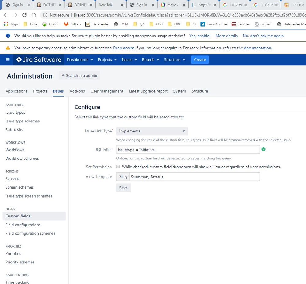This screenshot has width=306, height=284.
Task: Open Priorities in sidebar
Action: pos(13,253)
